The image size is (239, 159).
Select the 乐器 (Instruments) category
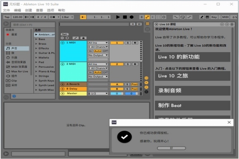[17, 58]
